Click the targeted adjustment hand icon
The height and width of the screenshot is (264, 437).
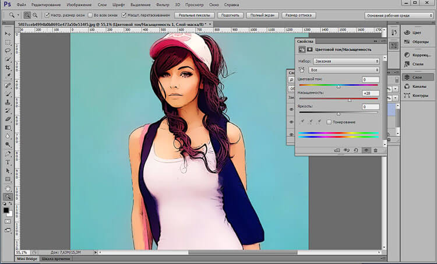301,69
